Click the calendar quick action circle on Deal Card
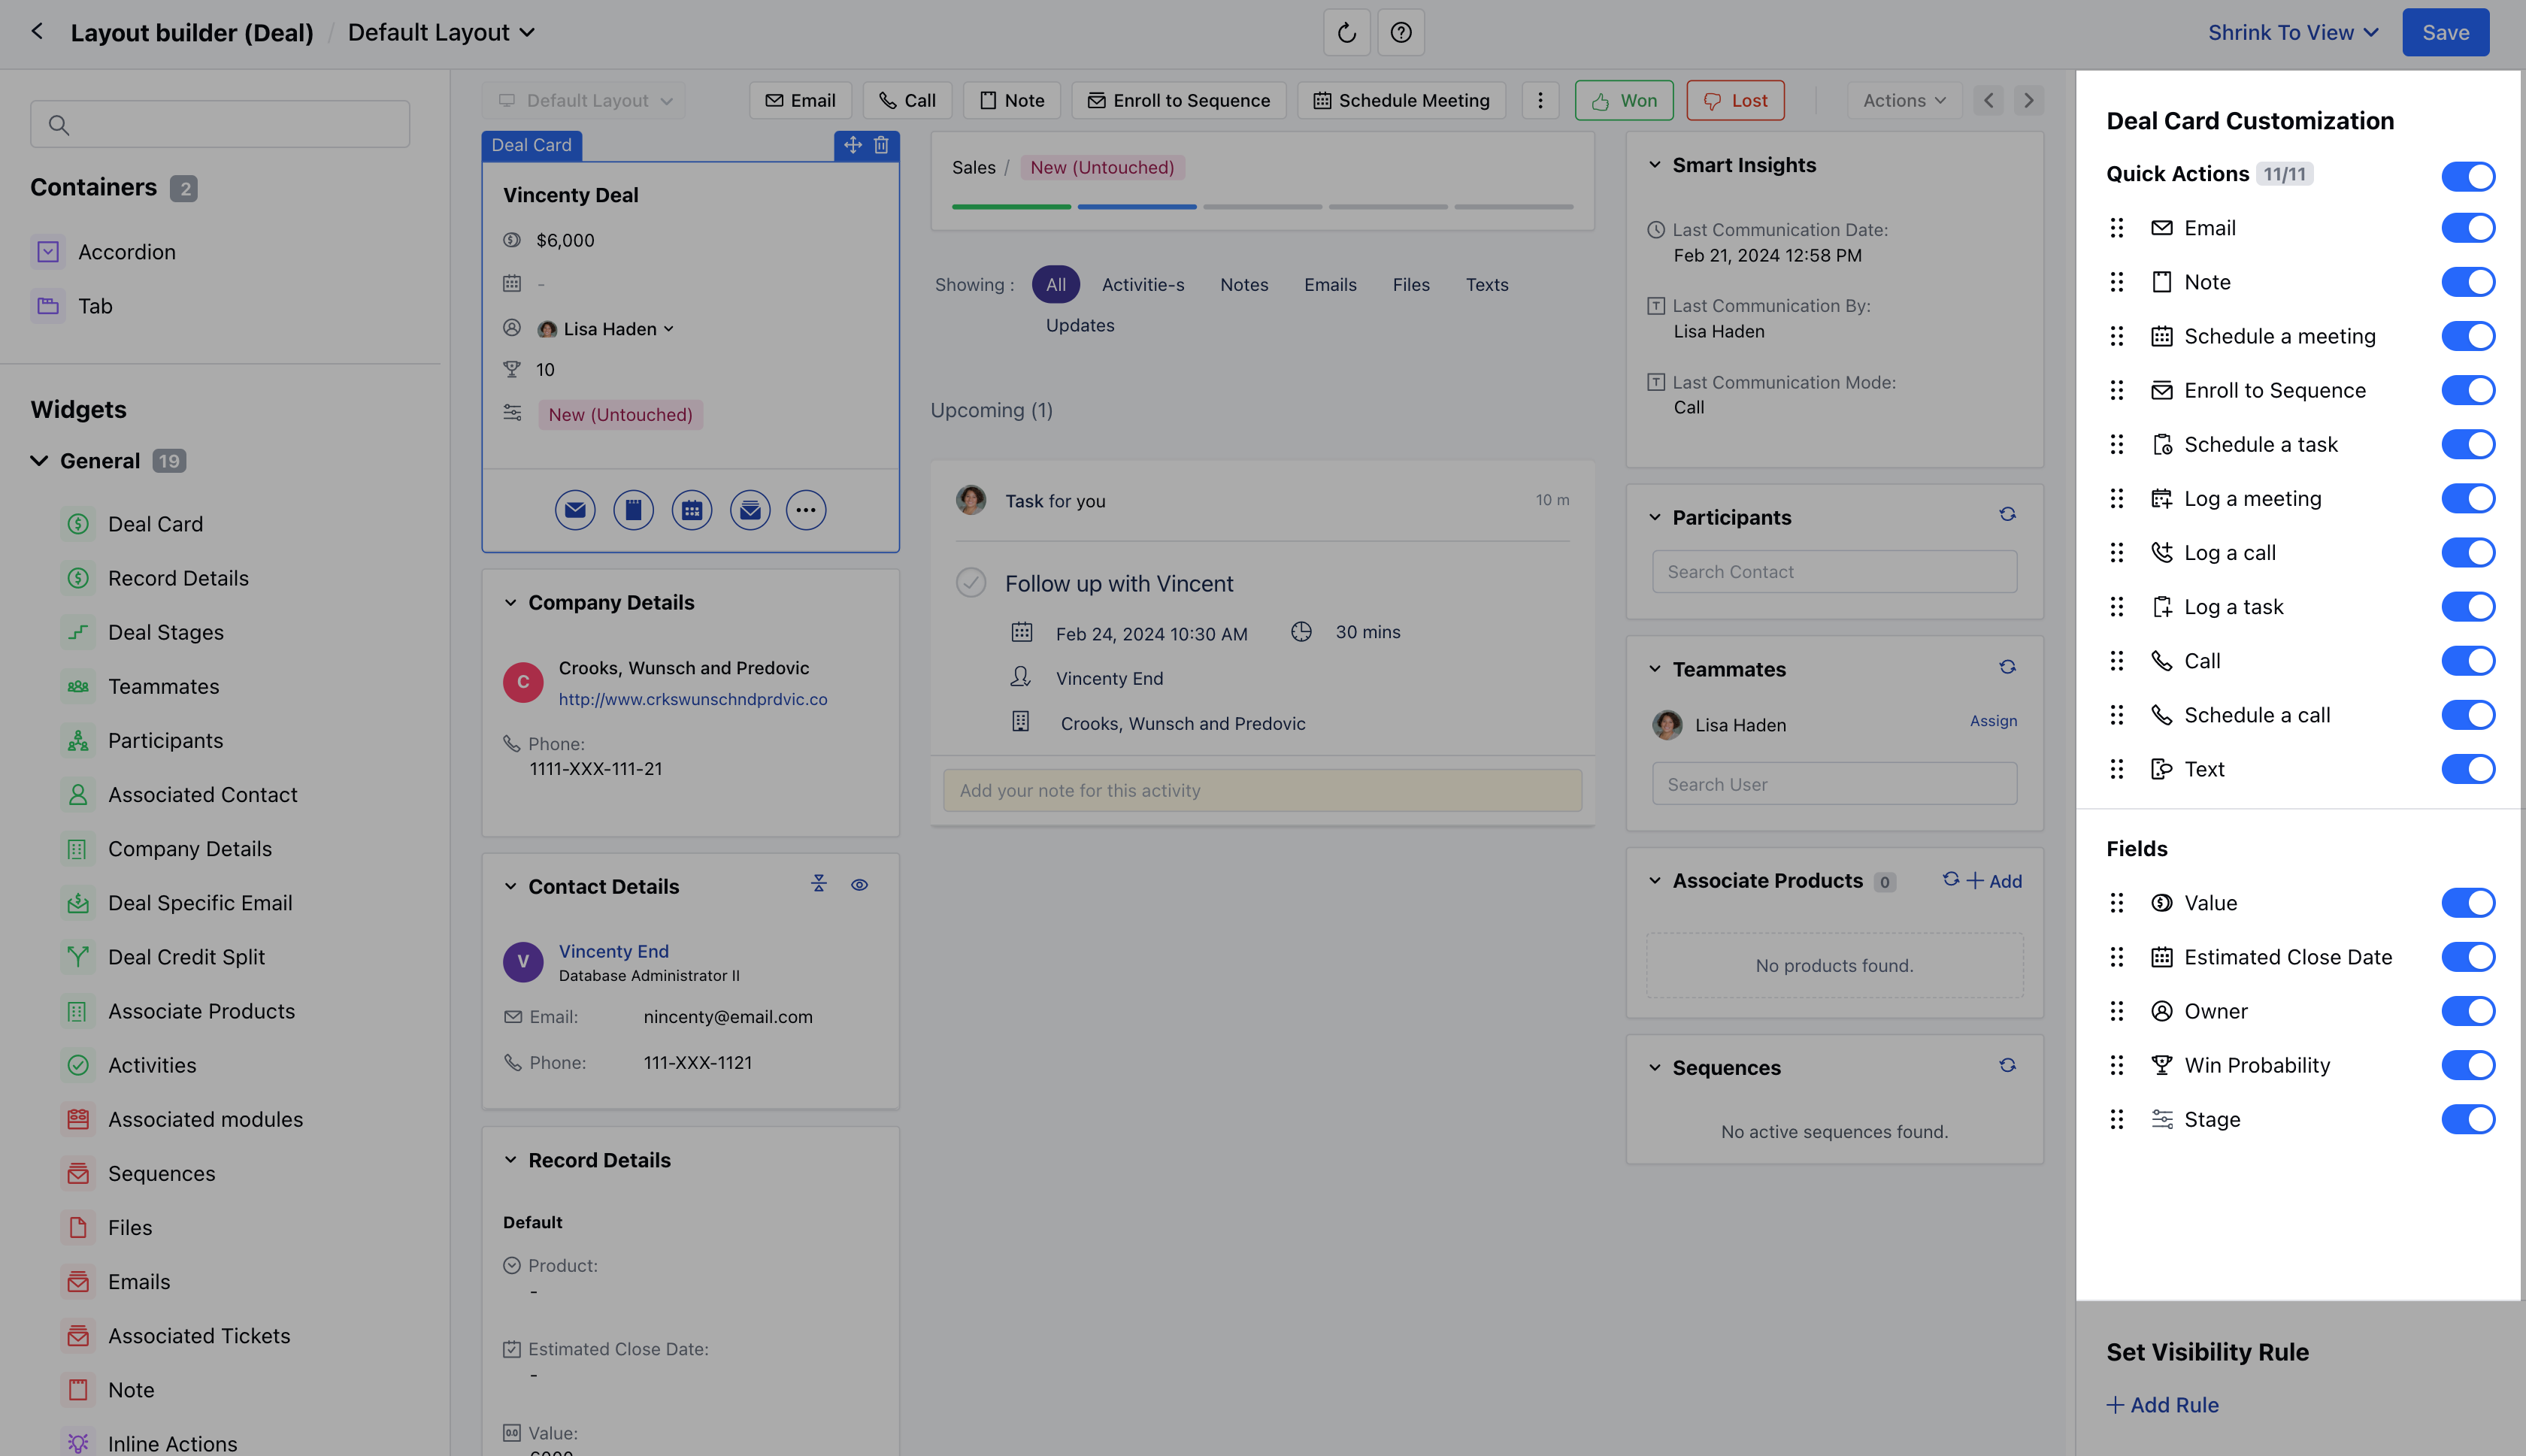Screen dimensions: 2526x1456 point(692,510)
